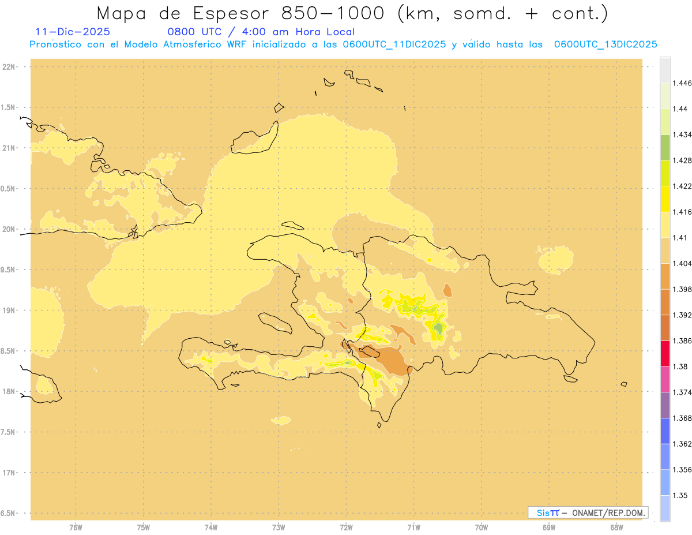Click the legend value '1.428'
Viewport: 692px width, 535px height.
coord(682,160)
